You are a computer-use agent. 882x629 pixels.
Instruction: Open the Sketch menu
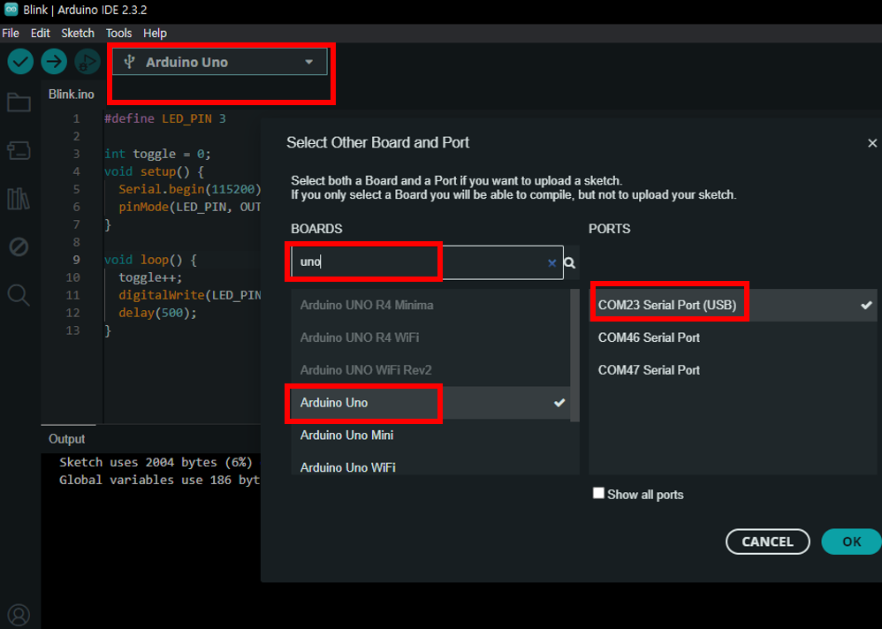coord(78,34)
